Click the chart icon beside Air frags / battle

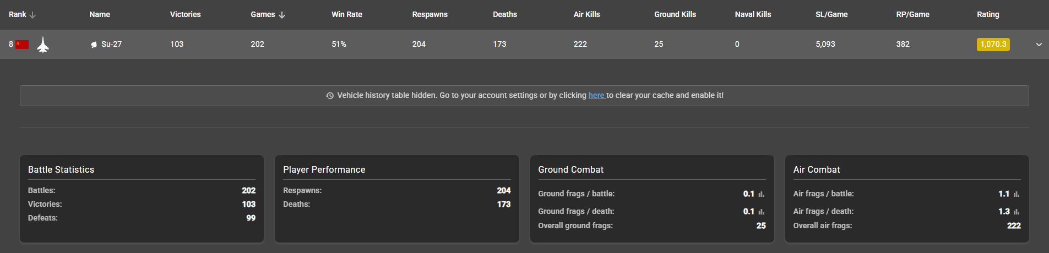coord(1017,194)
